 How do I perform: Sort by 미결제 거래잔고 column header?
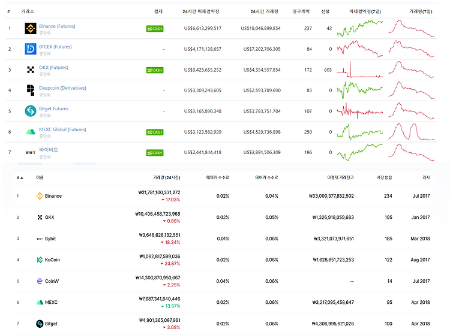tap(340, 177)
